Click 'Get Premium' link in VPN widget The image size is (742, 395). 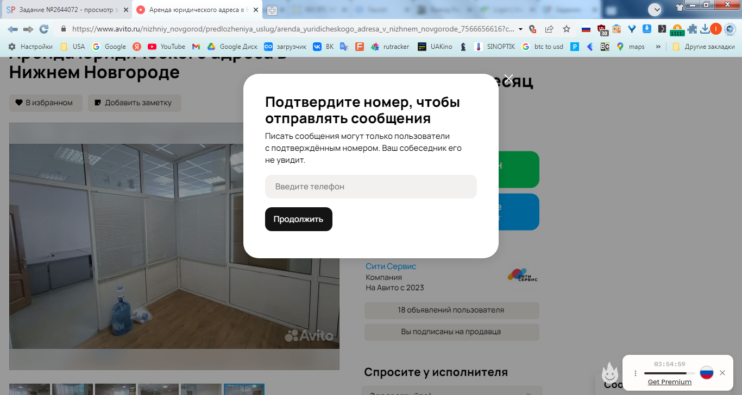[x=670, y=382]
